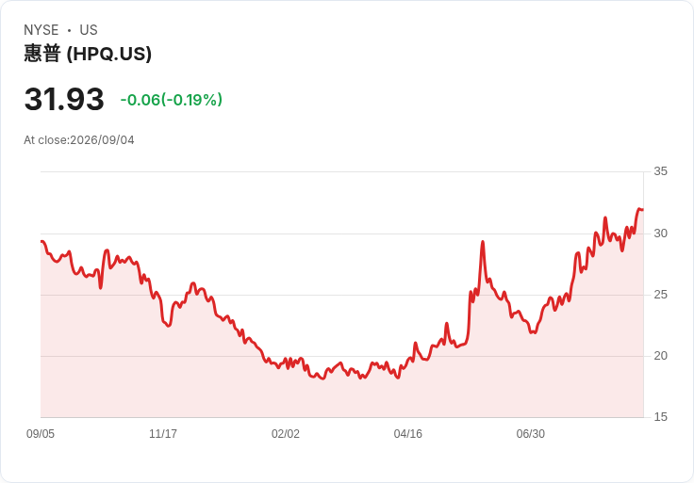Viewport: 694px width, 483px height.
Task: Click the 04/16 date axis label
Action: (408, 434)
